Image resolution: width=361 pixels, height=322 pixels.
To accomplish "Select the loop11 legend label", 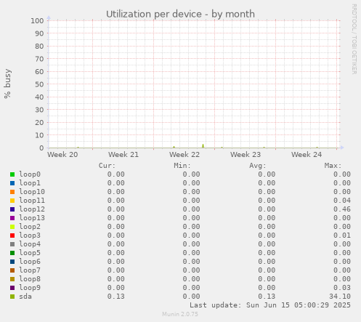I will pos(32,201).
